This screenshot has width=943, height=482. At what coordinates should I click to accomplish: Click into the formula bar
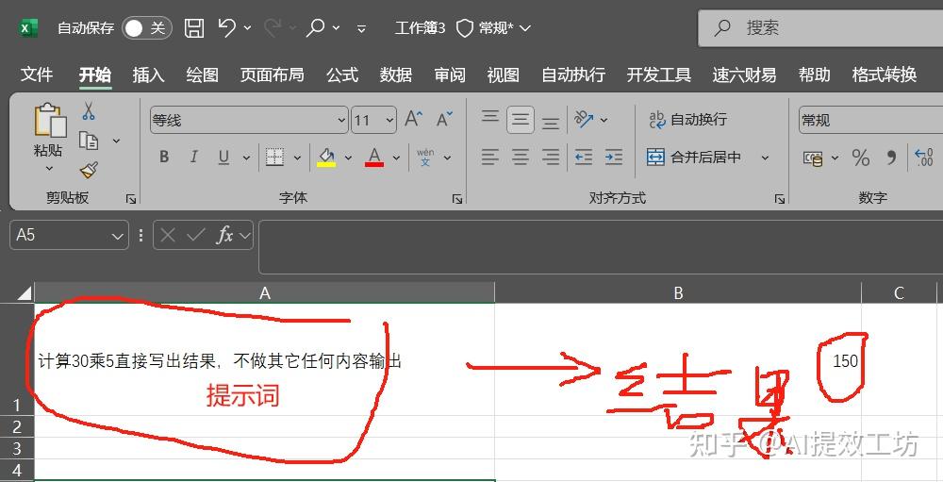(601, 247)
